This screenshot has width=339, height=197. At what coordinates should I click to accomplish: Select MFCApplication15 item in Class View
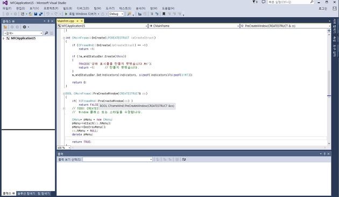pyautogui.click(x=23, y=38)
